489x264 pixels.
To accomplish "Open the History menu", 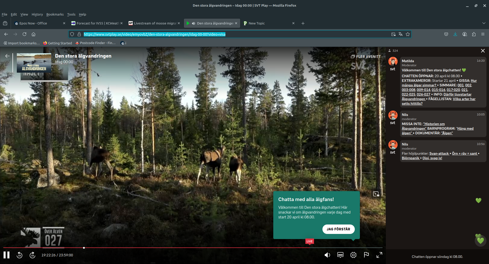I will point(37,14).
